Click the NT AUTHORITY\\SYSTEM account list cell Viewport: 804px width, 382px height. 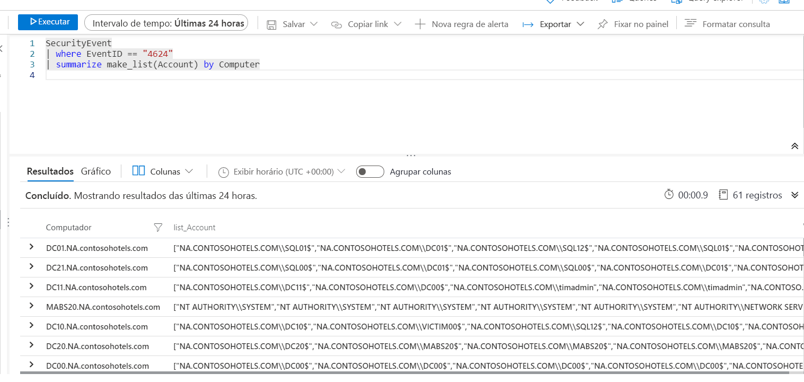[x=489, y=307]
